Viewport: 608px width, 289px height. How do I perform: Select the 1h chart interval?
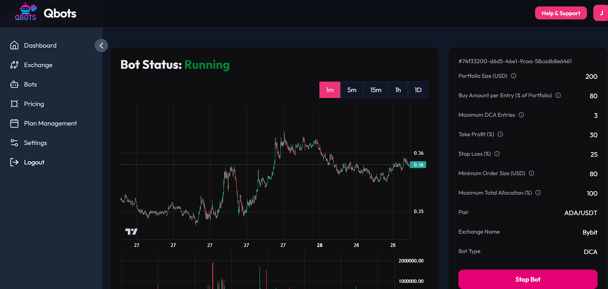(398, 90)
